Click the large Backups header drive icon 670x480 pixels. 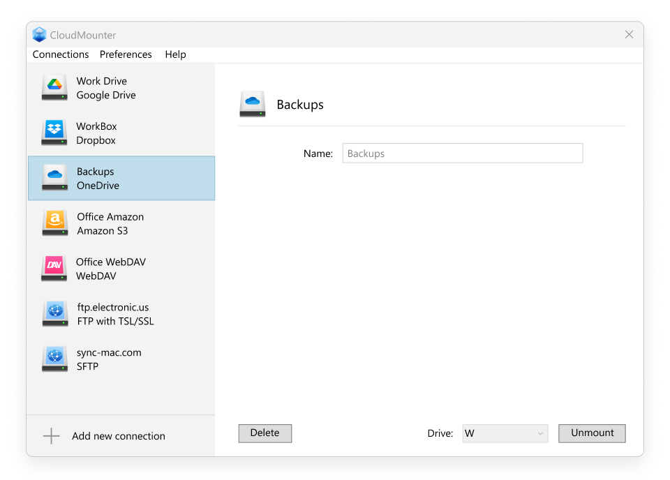coord(253,105)
